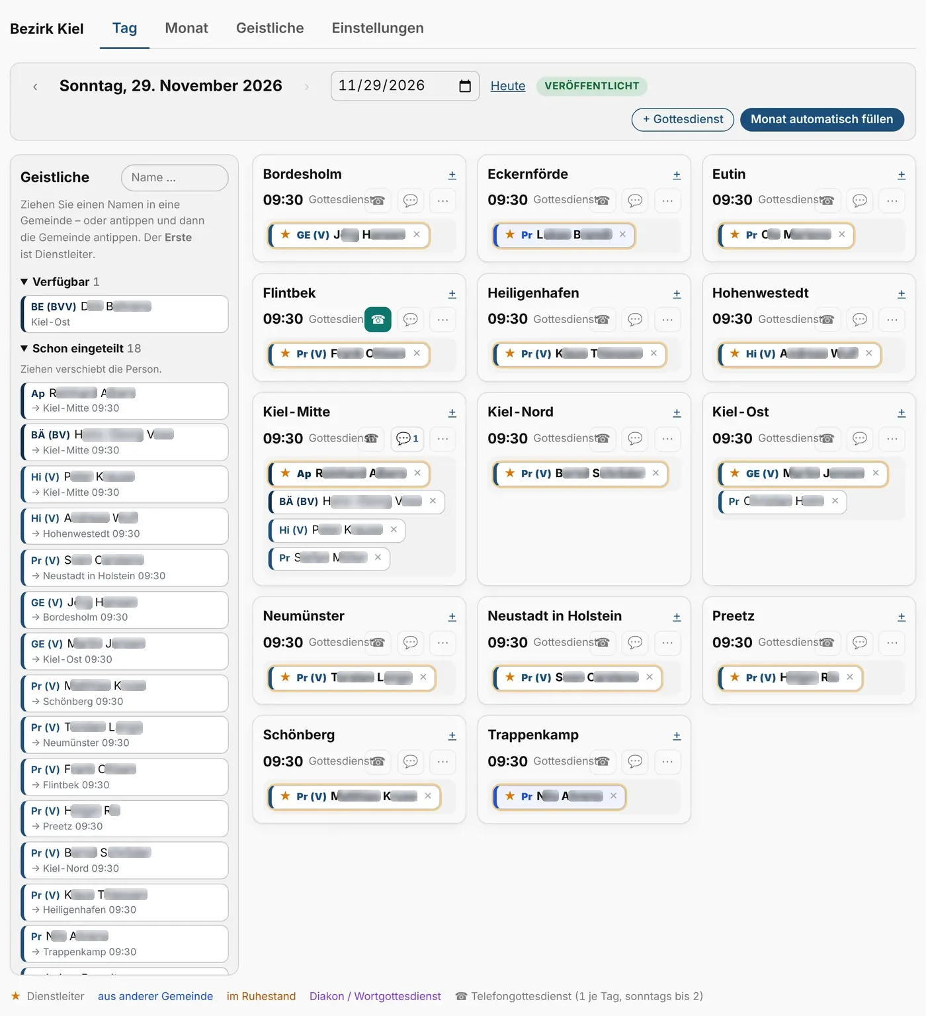
Task: Add a service with the Kiel-Nord plus icon
Action: click(x=677, y=412)
